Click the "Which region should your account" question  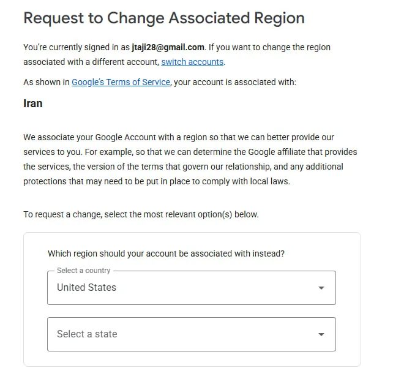166,253
